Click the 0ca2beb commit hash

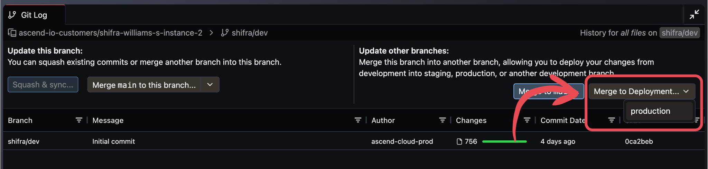click(x=639, y=141)
